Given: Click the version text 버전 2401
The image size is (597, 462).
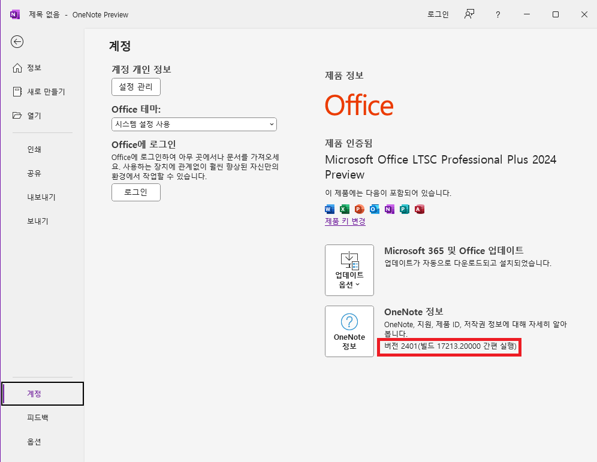Looking at the screenshot, I should pyautogui.click(x=450, y=346).
